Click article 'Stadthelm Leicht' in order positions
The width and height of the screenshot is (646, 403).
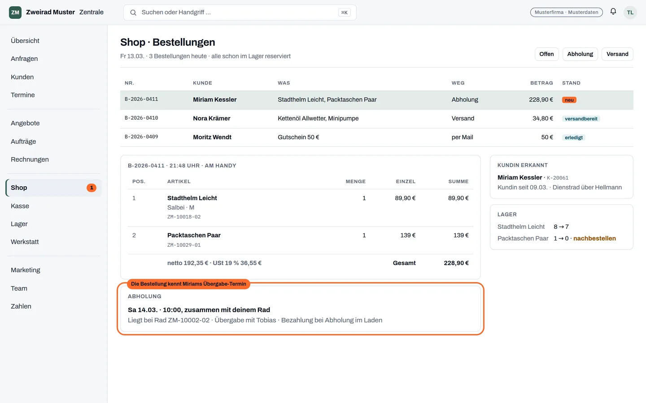pos(192,198)
